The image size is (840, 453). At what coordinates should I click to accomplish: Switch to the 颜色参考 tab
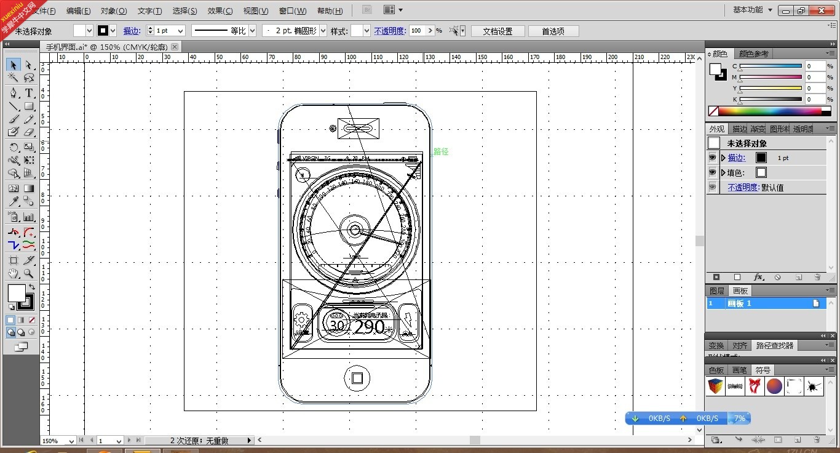click(753, 54)
